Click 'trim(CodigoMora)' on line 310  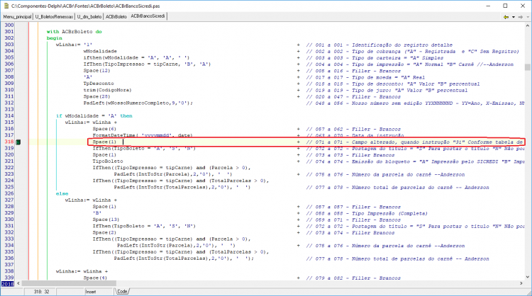107,90
